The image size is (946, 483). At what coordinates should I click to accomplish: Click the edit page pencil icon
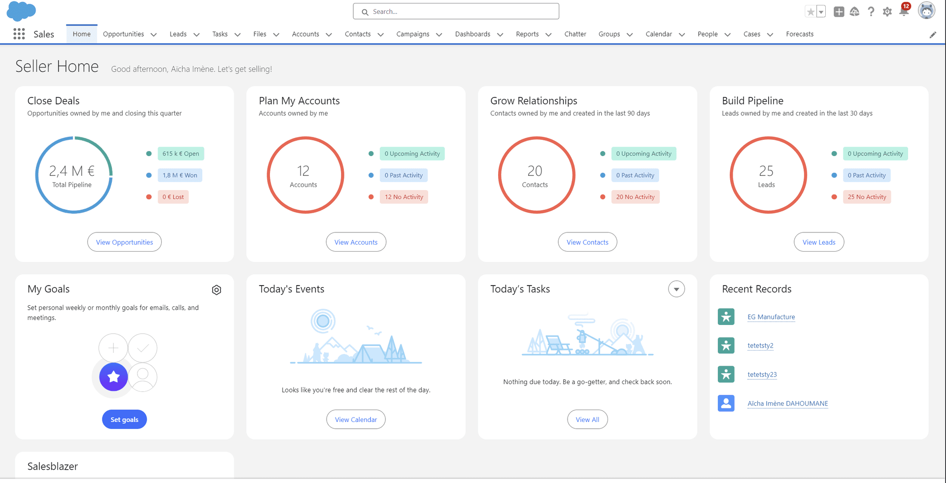[x=933, y=34]
